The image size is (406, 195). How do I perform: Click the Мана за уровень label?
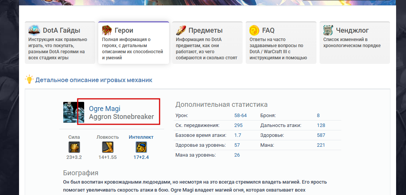195,155
